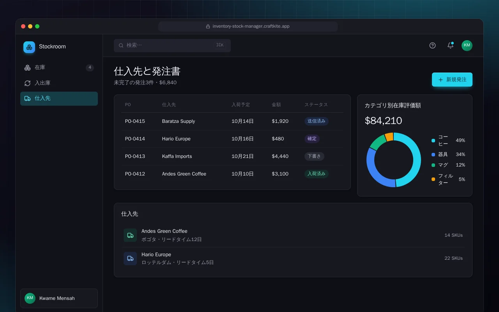Click the Andes Green Coffee truck icon
The image size is (499, 312).
coord(130,235)
